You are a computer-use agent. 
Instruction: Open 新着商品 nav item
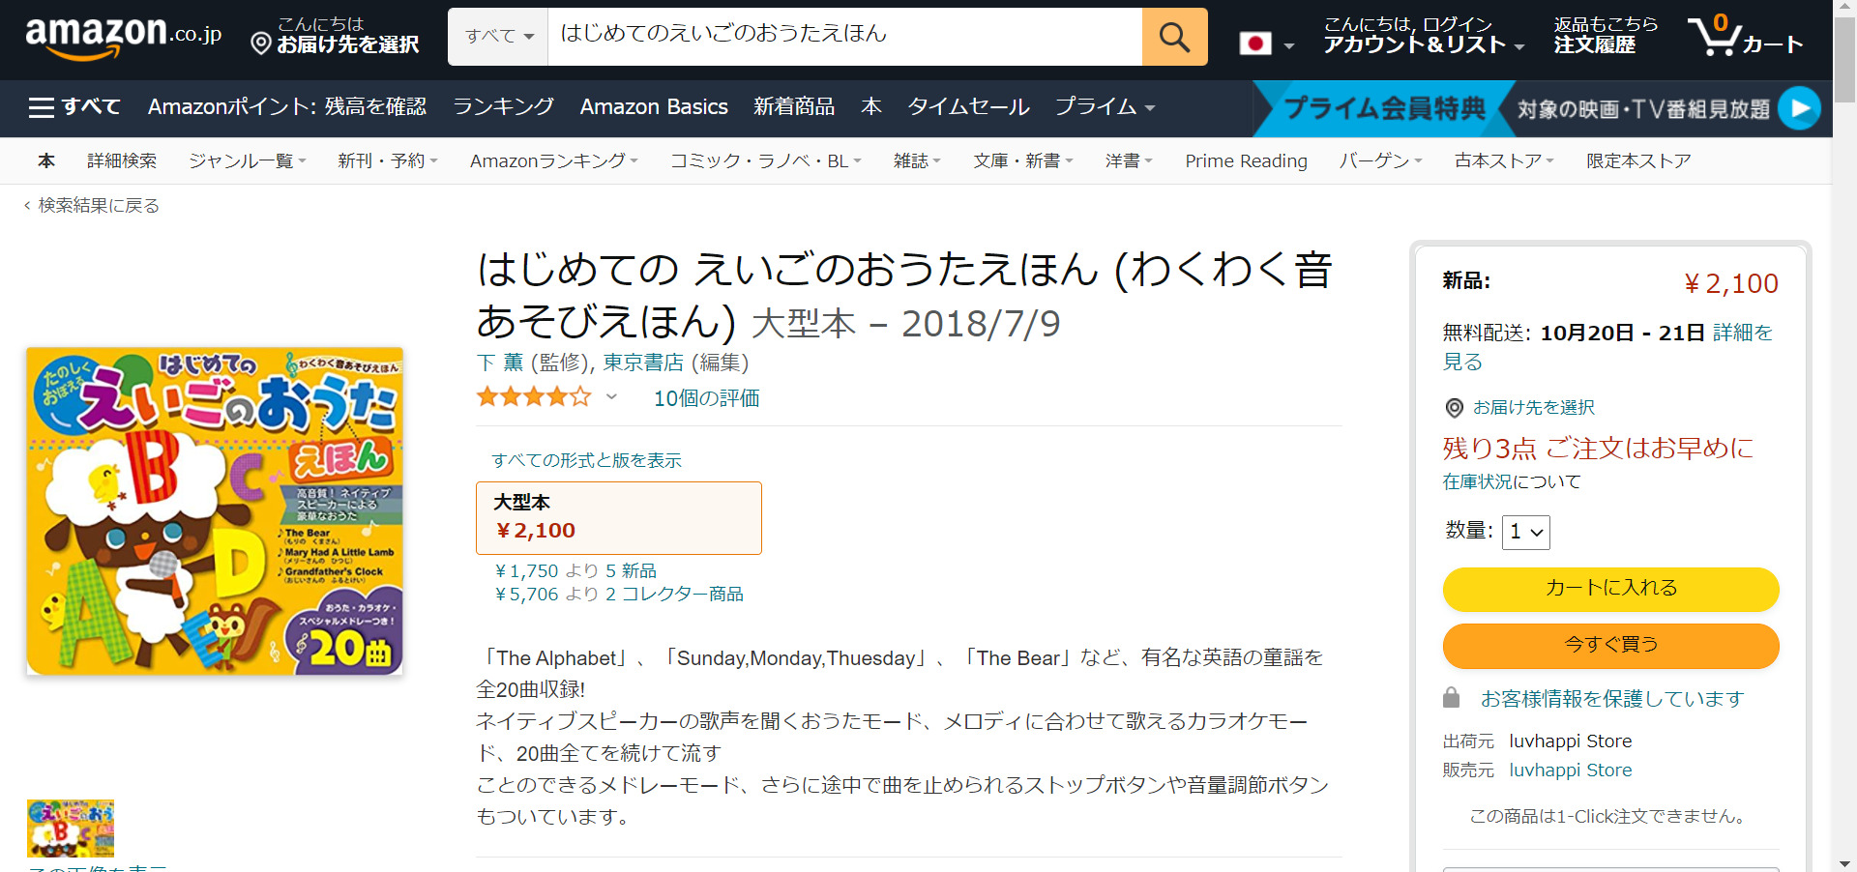pos(794,107)
